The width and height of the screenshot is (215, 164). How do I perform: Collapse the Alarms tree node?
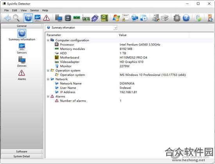48,96
